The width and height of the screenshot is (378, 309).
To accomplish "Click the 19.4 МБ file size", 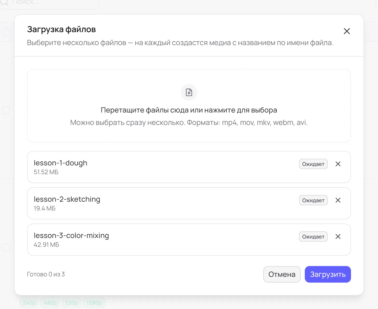I will click(x=45, y=208).
